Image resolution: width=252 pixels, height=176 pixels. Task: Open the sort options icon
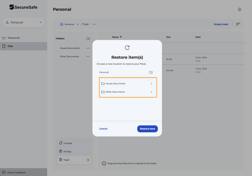[238, 24]
